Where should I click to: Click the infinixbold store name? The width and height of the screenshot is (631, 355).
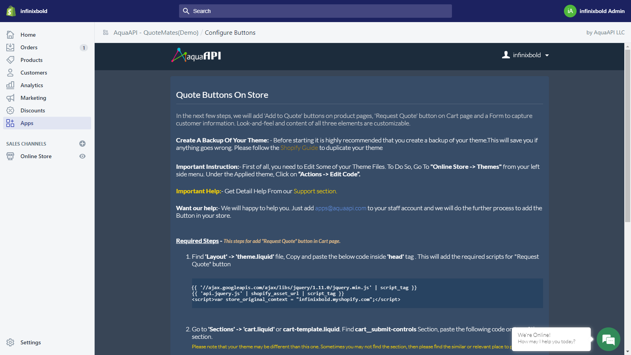pyautogui.click(x=34, y=11)
